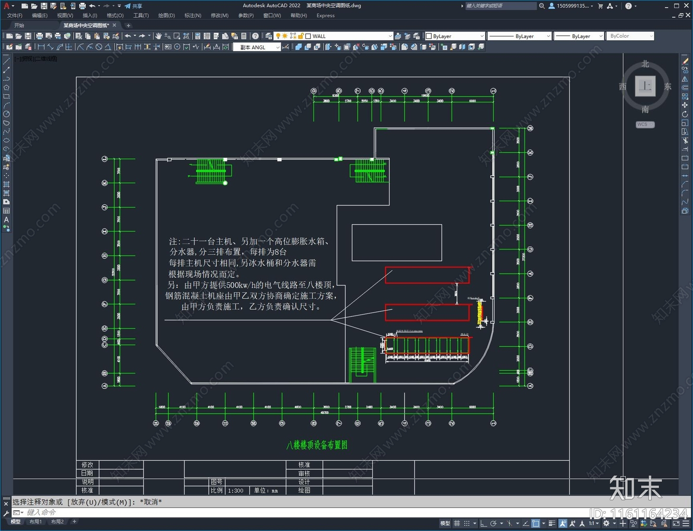Viewport: 693px width, 531px height.
Task: Expand the 副本 ANGL text style dropdown
Action: (x=277, y=47)
